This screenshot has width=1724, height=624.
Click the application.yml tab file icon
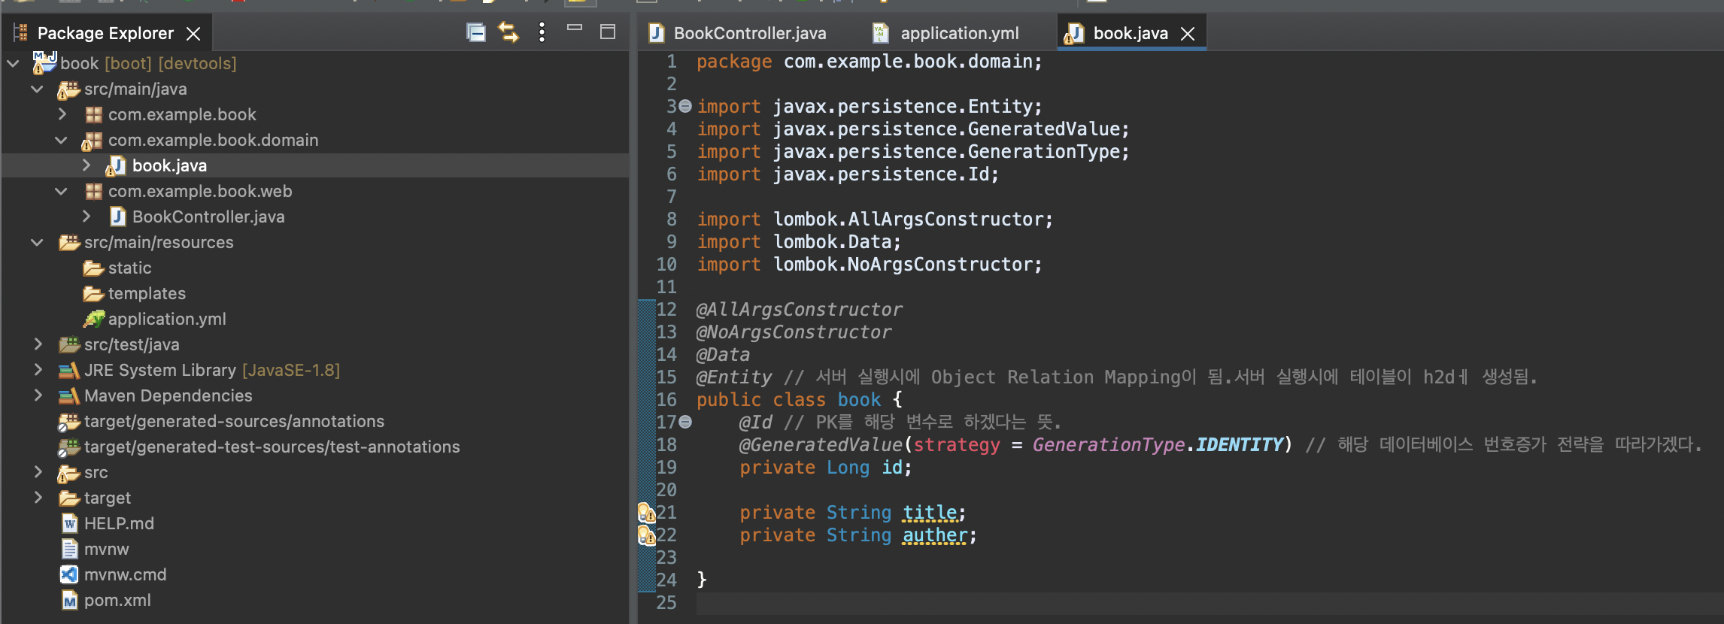(x=880, y=33)
